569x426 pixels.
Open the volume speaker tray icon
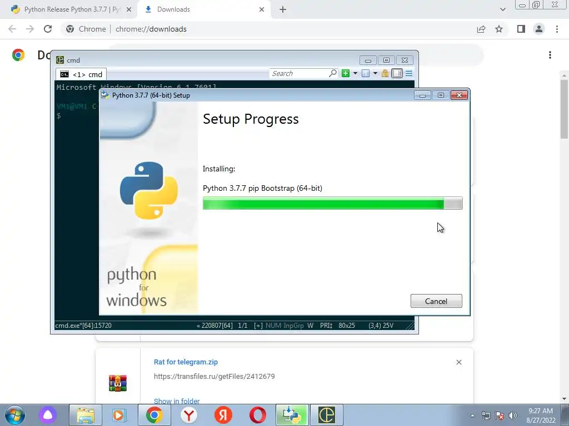tap(513, 415)
